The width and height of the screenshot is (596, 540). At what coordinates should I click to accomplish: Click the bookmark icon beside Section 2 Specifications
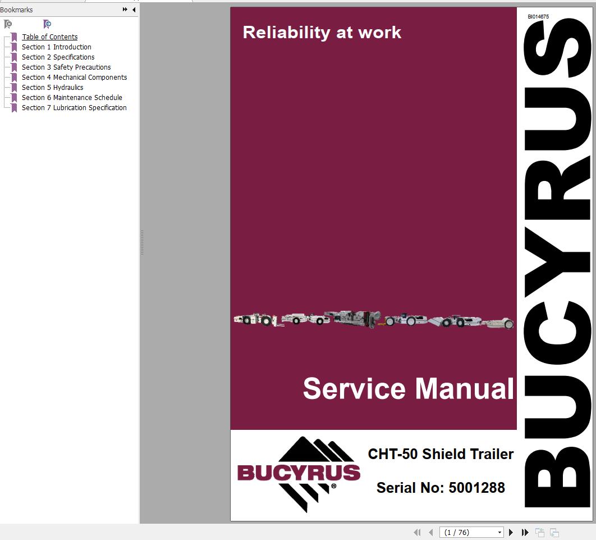point(14,57)
